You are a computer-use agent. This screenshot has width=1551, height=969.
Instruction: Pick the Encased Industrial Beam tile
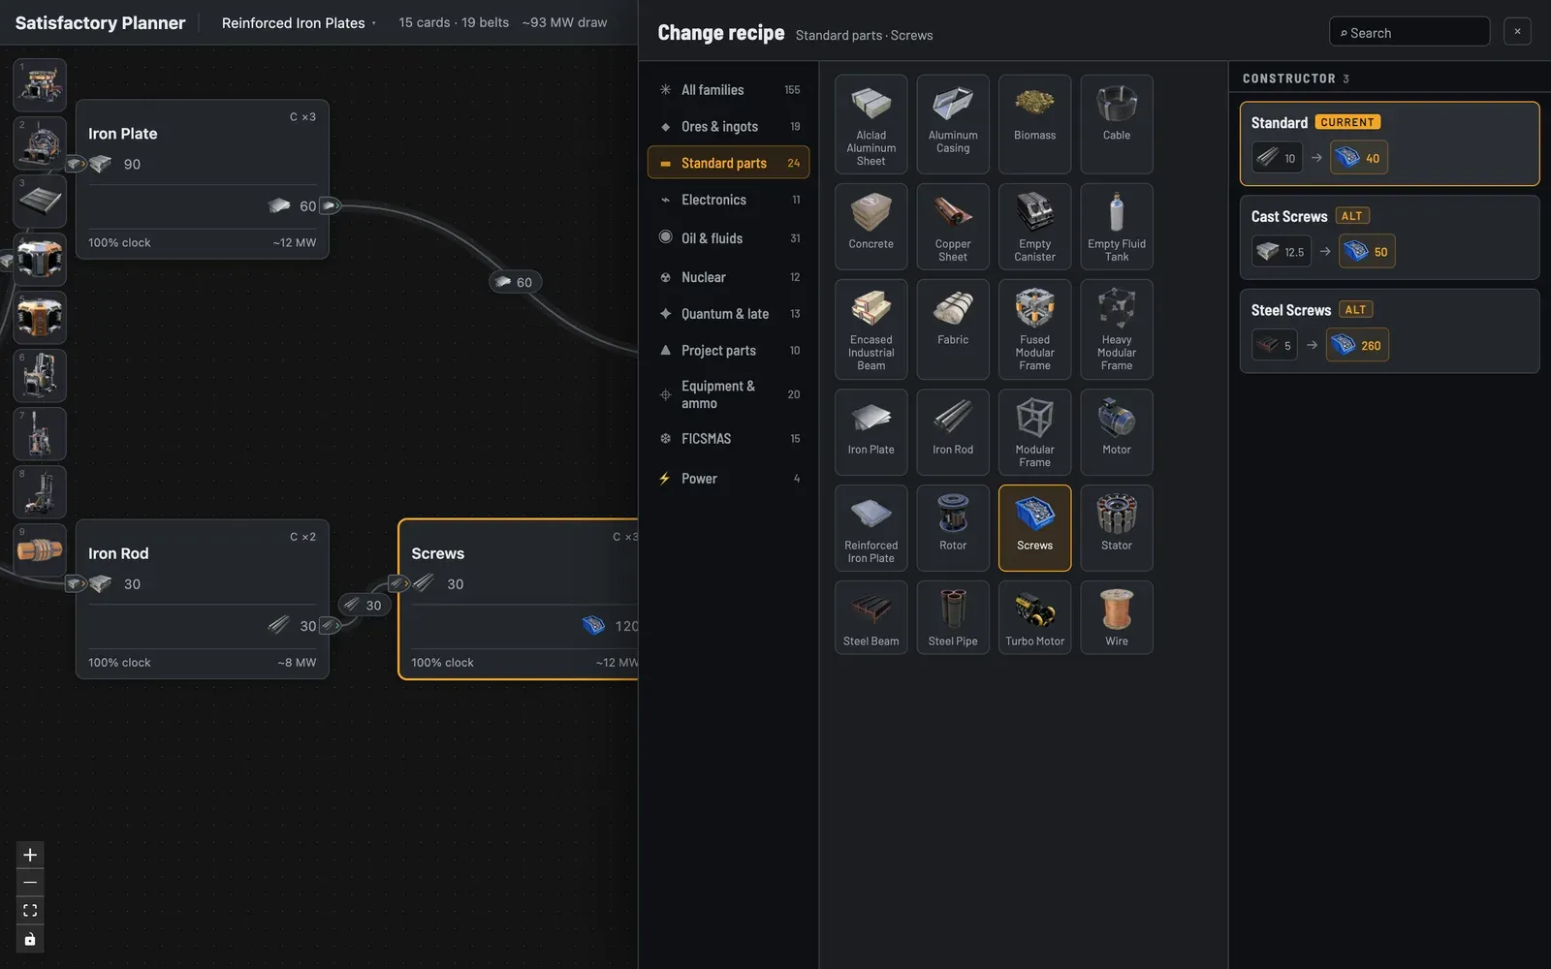[870, 329]
